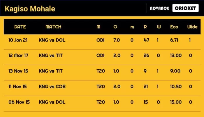Click the 06 Nov 15 date
This screenshot has height=117, width=204.
click(19, 102)
